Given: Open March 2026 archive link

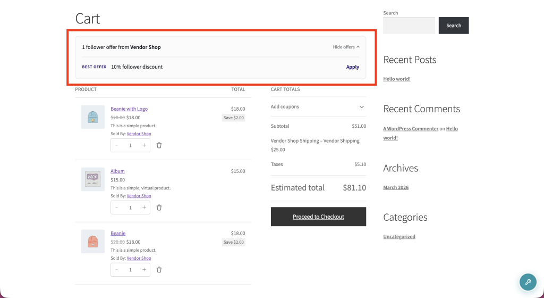Looking at the screenshot, I should [x=395, y=187].
